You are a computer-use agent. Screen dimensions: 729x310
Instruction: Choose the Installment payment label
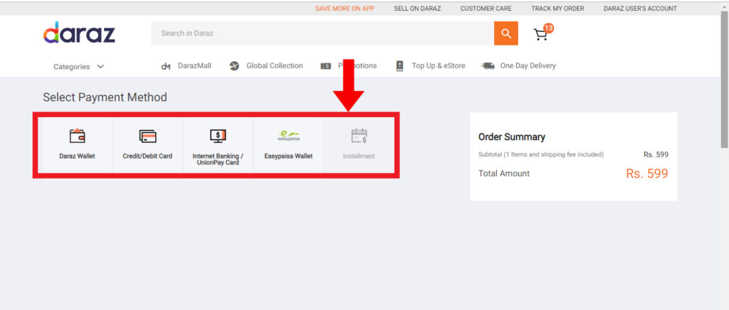click(359, 156)
